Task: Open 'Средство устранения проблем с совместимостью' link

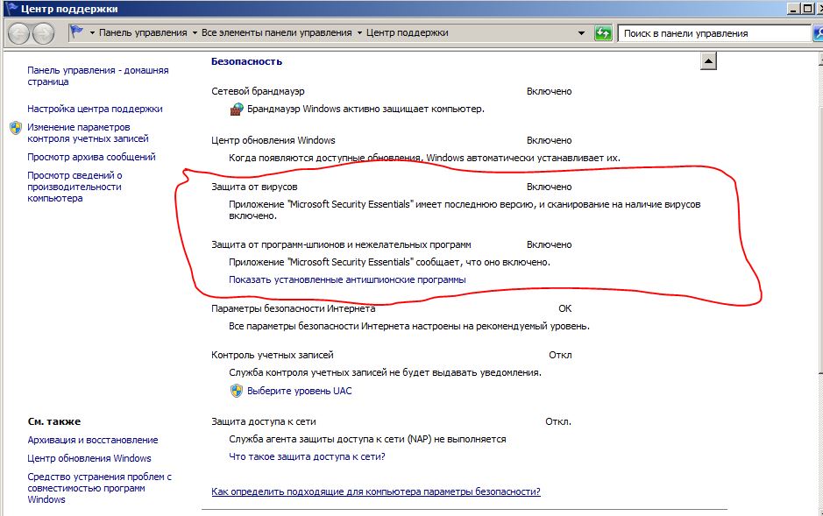Action: 99,488
